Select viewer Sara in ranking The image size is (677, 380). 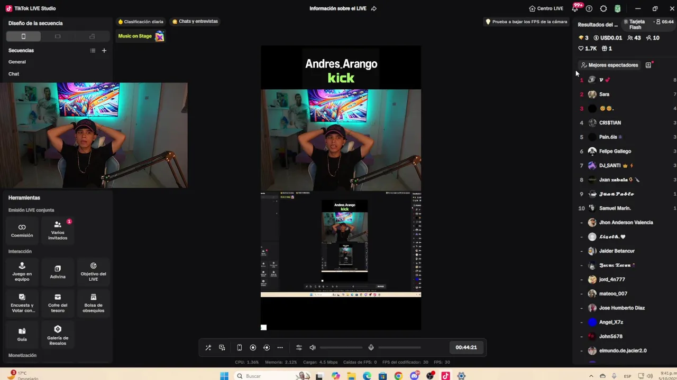click(605, 94)
